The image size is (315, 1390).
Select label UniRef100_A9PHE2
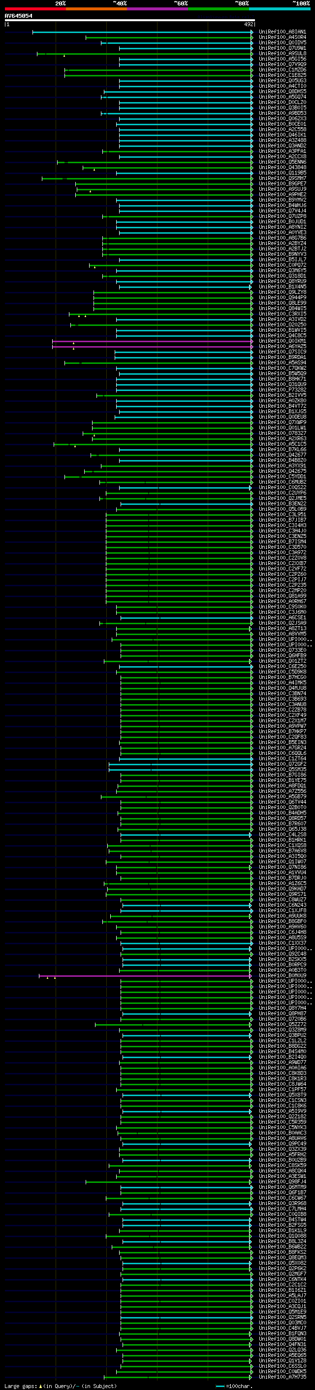pyautogui.click(x=282, y=194)
